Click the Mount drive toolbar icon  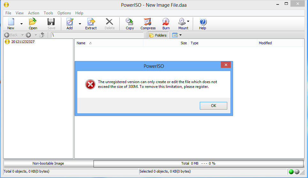pos(183,24)
